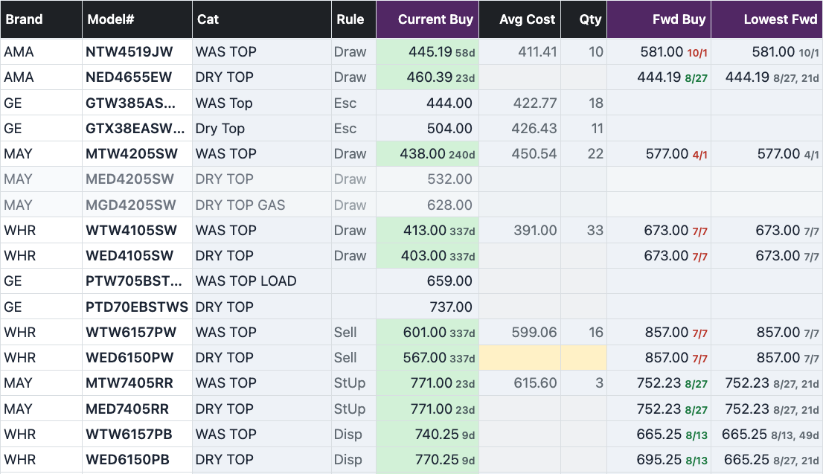
Task: Click Avg Cost 411.41 cell
Action: 519,52
